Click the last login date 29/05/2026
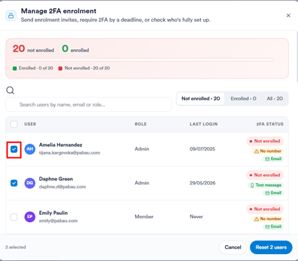 [203, 183]
